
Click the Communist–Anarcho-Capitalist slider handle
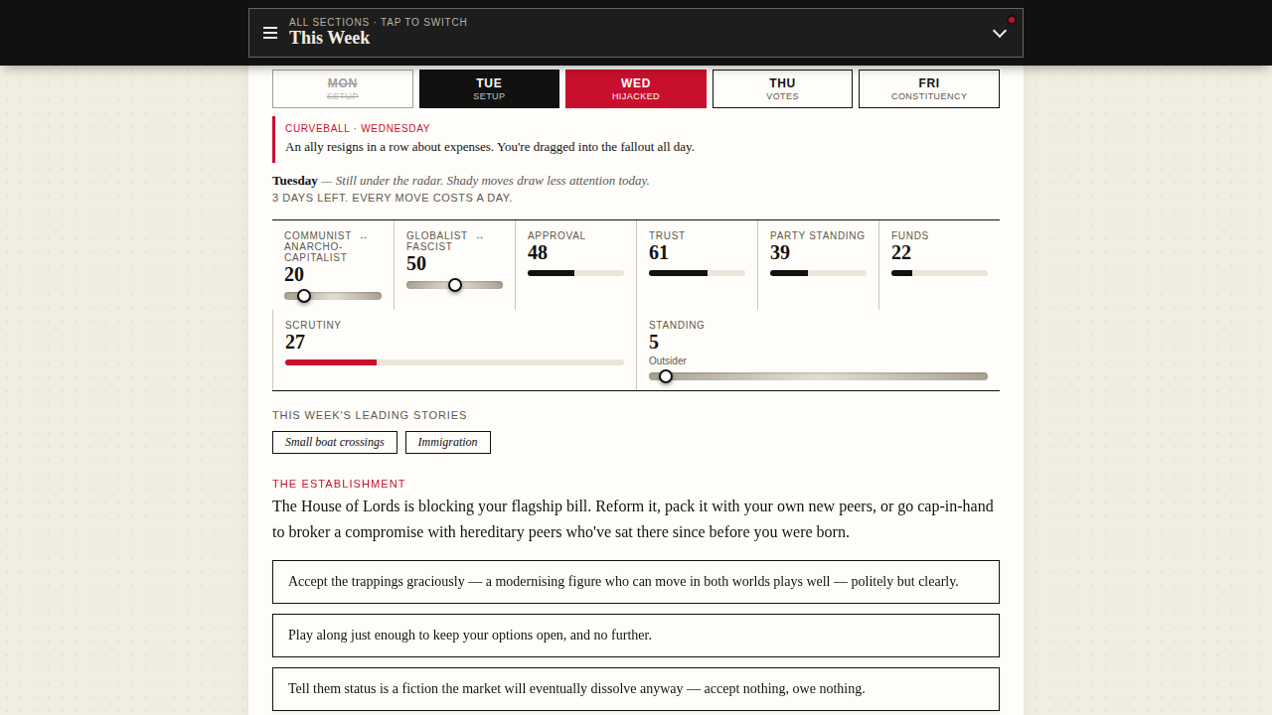pyautogui.click(x=304, y=296)
